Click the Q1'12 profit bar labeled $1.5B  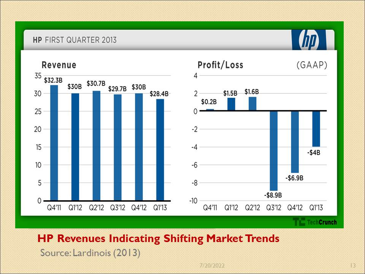point(232,104)
